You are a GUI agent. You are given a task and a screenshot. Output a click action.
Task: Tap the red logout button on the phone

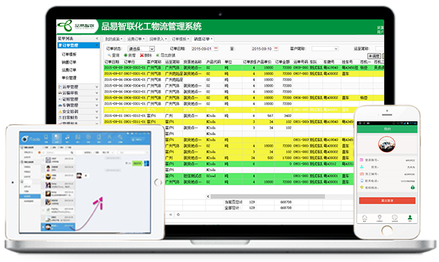click(x=387, y=200)
